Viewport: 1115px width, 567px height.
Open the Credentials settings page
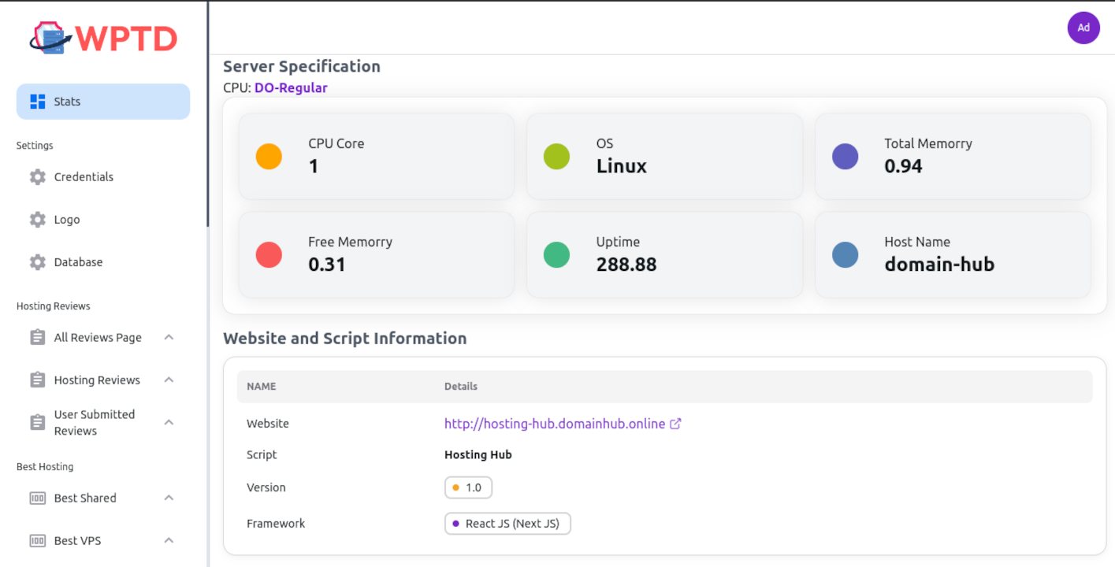(84, 177)
